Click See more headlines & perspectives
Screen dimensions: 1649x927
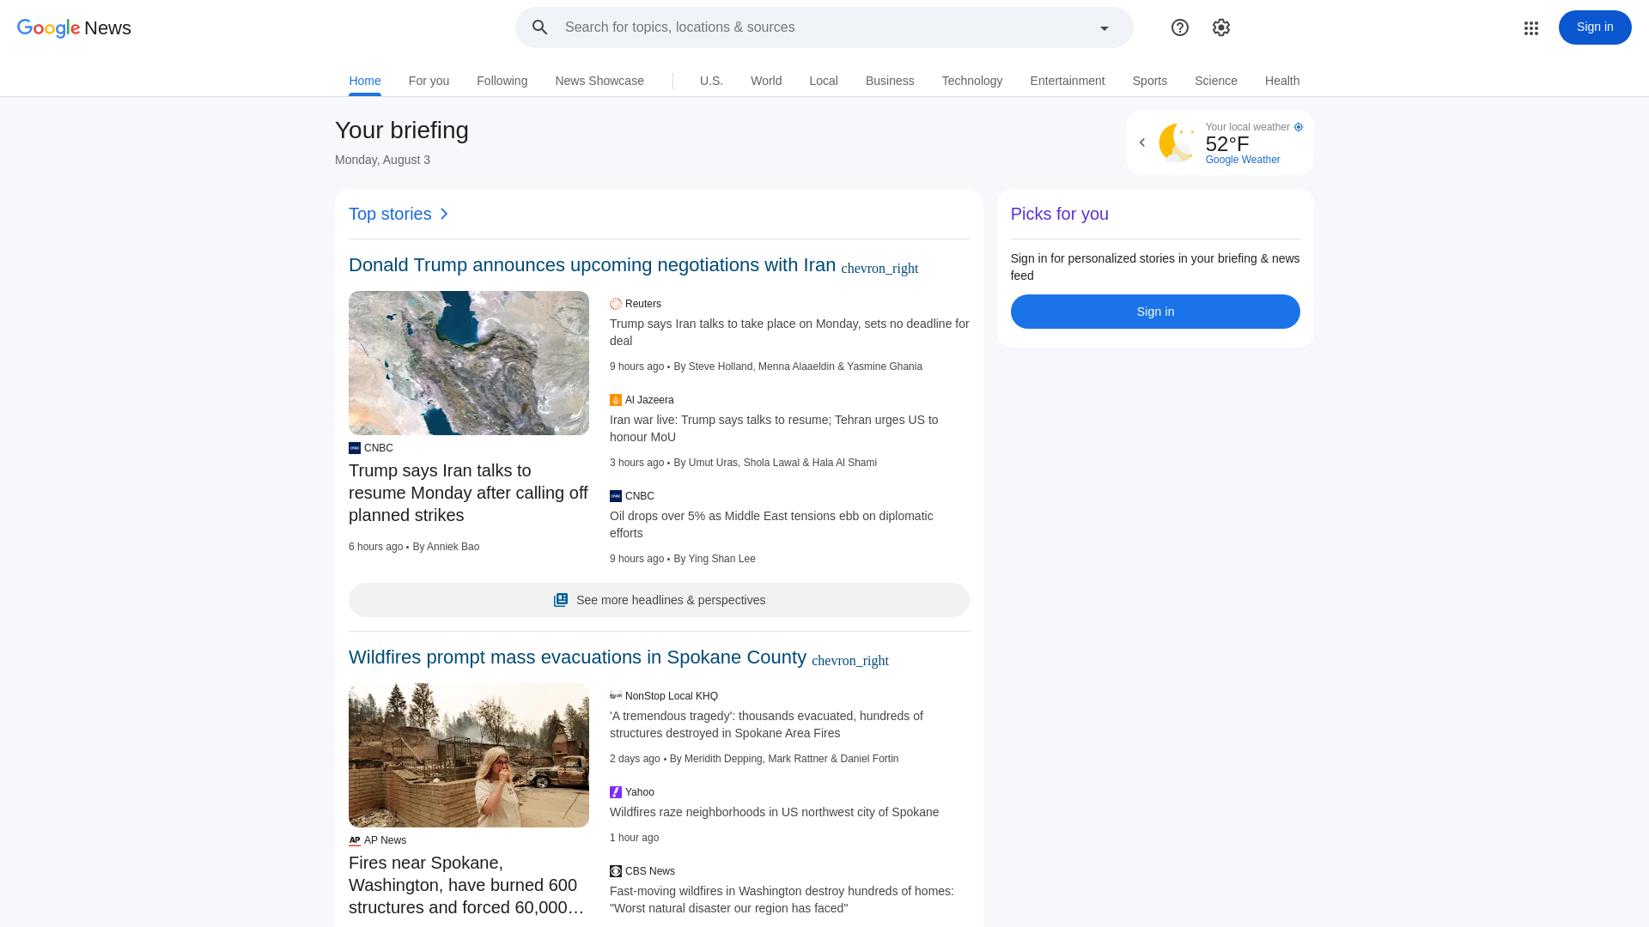point(659,600)
